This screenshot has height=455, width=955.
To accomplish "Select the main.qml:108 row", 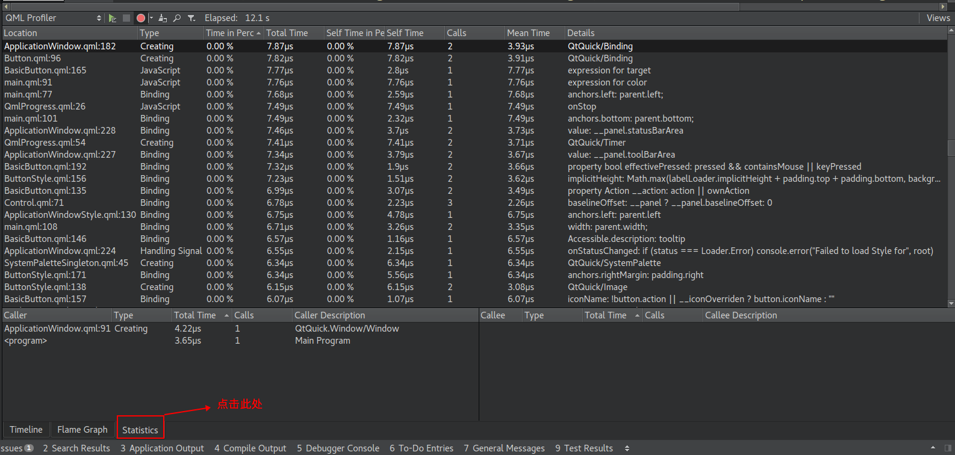I will (474, 227).
